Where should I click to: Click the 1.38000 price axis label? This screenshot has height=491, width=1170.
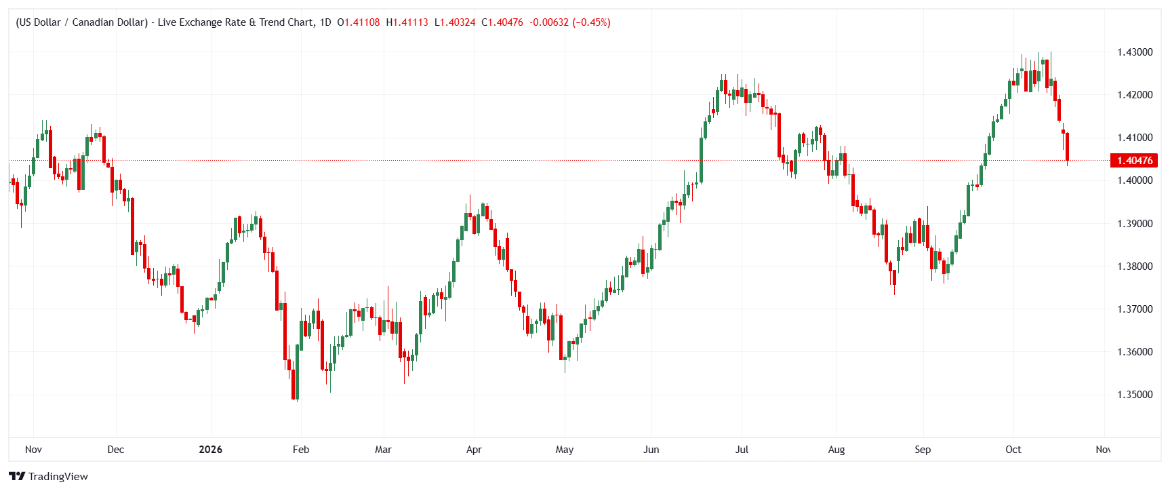coord(1135,267)
